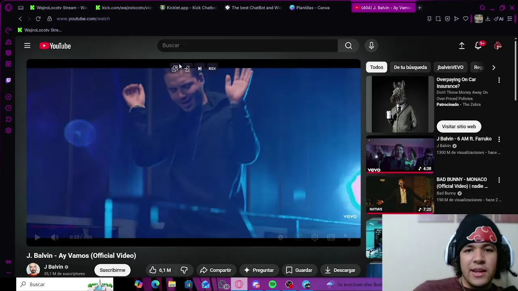Open options for BAD BUNNY - MONACO video

coord(499,180)
